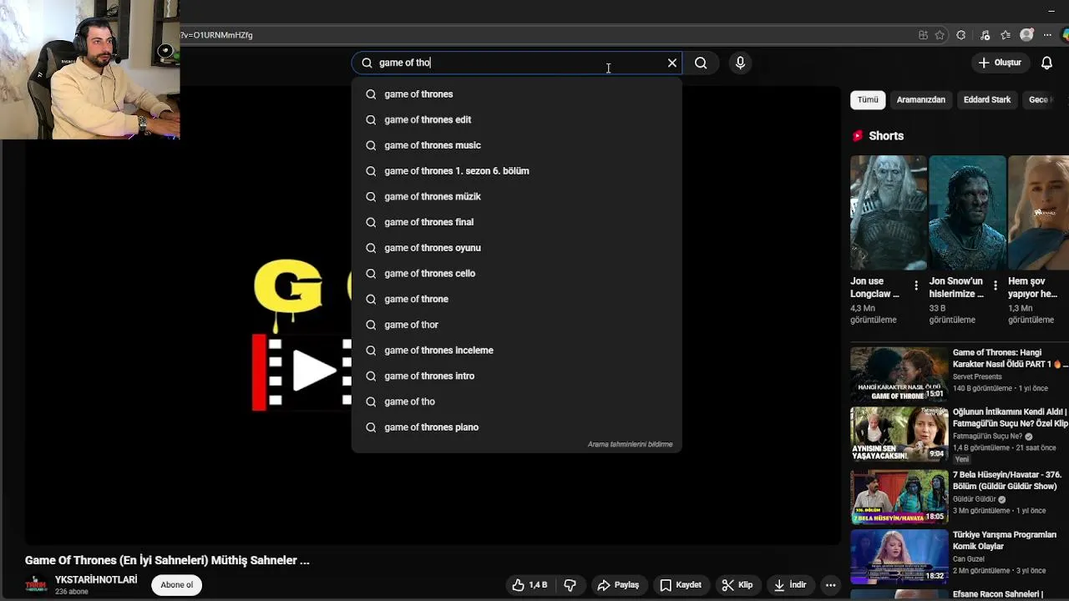
Task: Open options menu for 'Jon use Longclaw' Short
Action: point(916,285)
